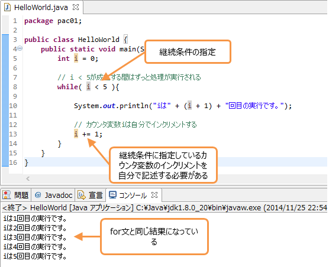Click line number 8 in the gutter

[15, 87]
